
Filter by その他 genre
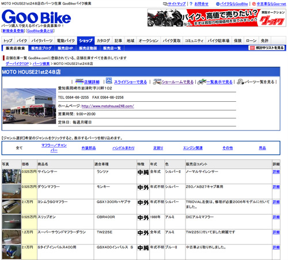click(x=228, y=148)
